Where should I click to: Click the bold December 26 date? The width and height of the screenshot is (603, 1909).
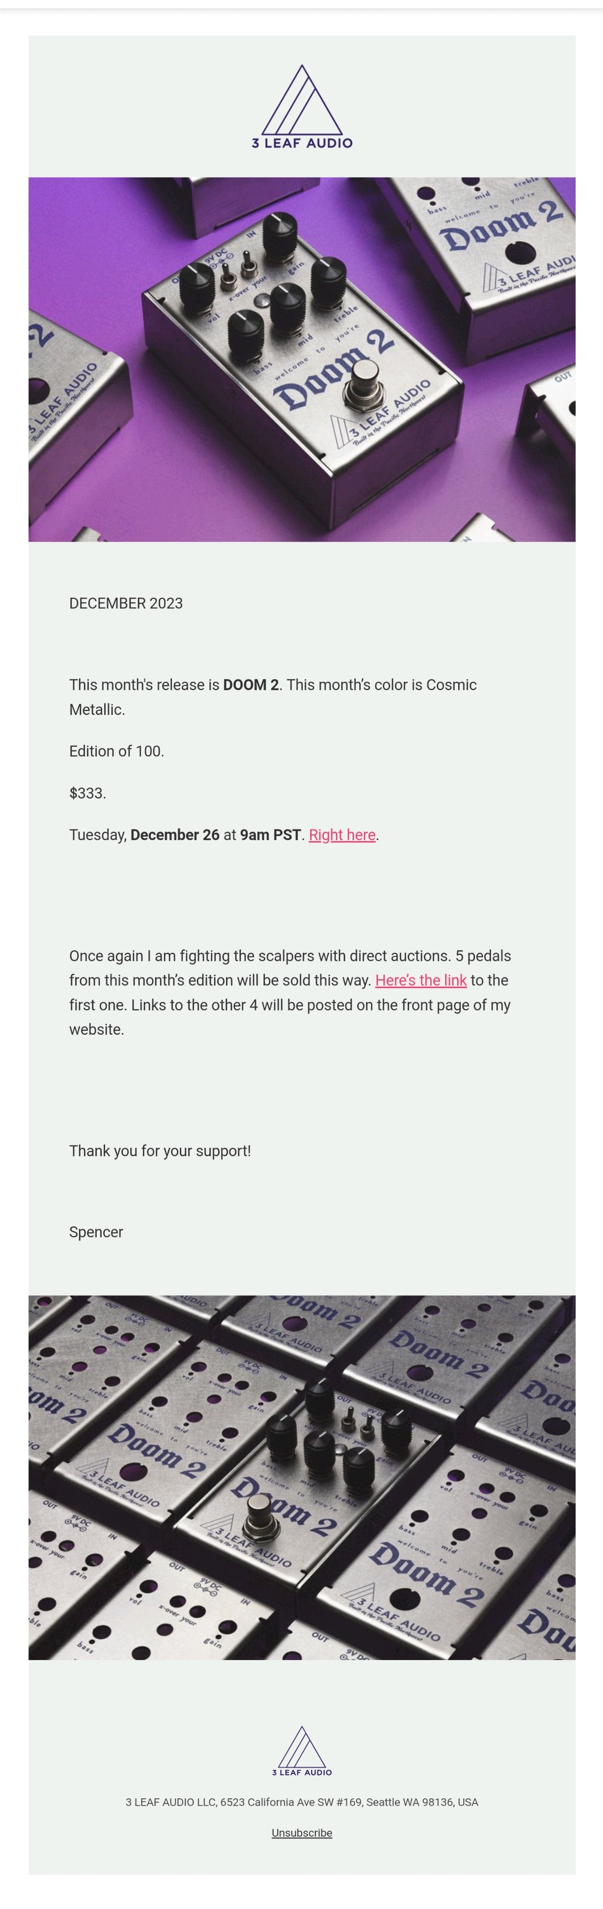point(175,834)
